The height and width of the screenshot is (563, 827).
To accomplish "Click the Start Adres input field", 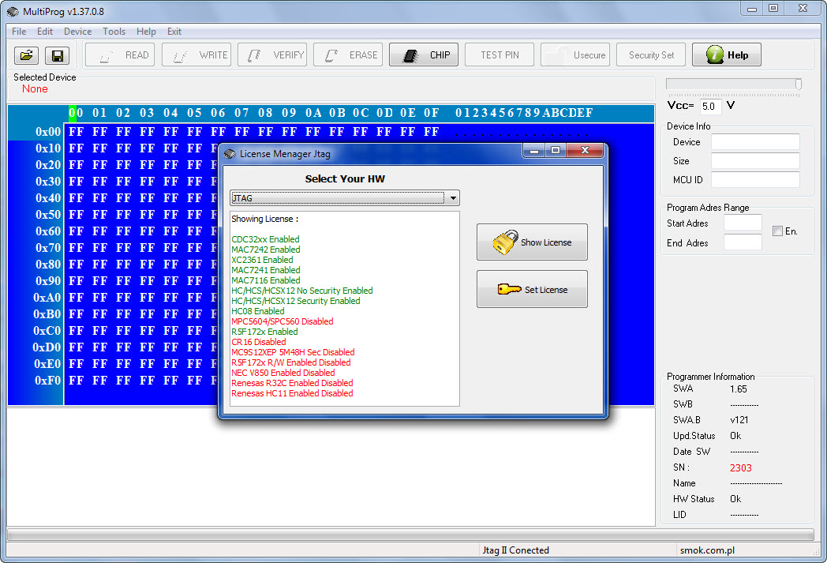I will (x=743, y=223).
